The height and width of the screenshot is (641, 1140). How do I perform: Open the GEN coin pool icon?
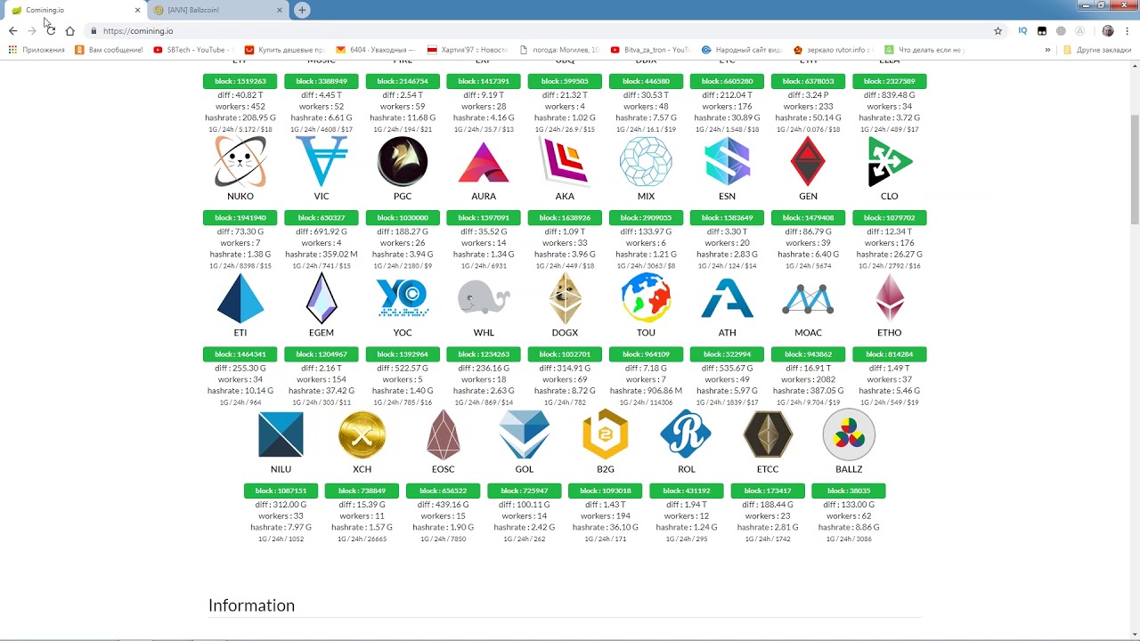[808, 162]
